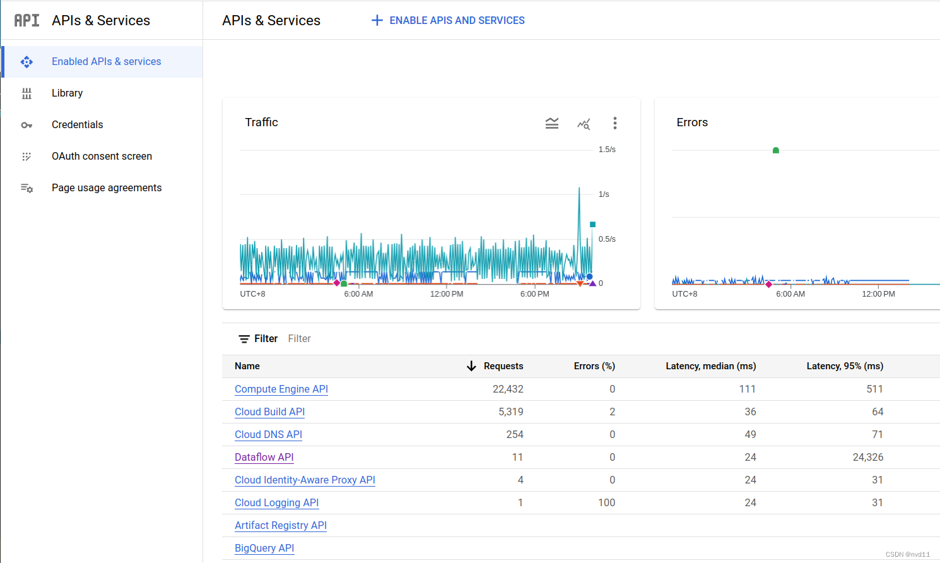Open the Cloud Logging API link
This screenshot has width=940, height=563.
click(x=276, y=503)
